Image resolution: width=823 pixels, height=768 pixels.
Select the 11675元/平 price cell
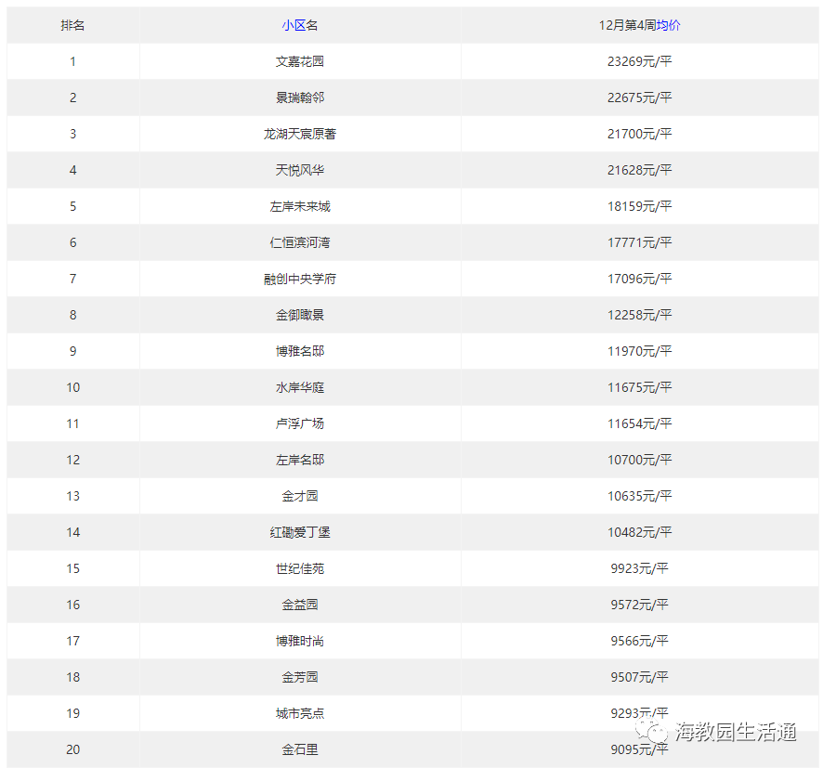[640, 387]
